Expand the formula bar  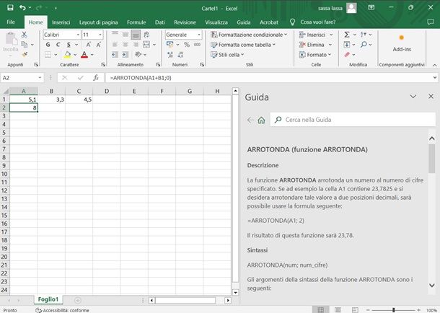click(435, 77)
